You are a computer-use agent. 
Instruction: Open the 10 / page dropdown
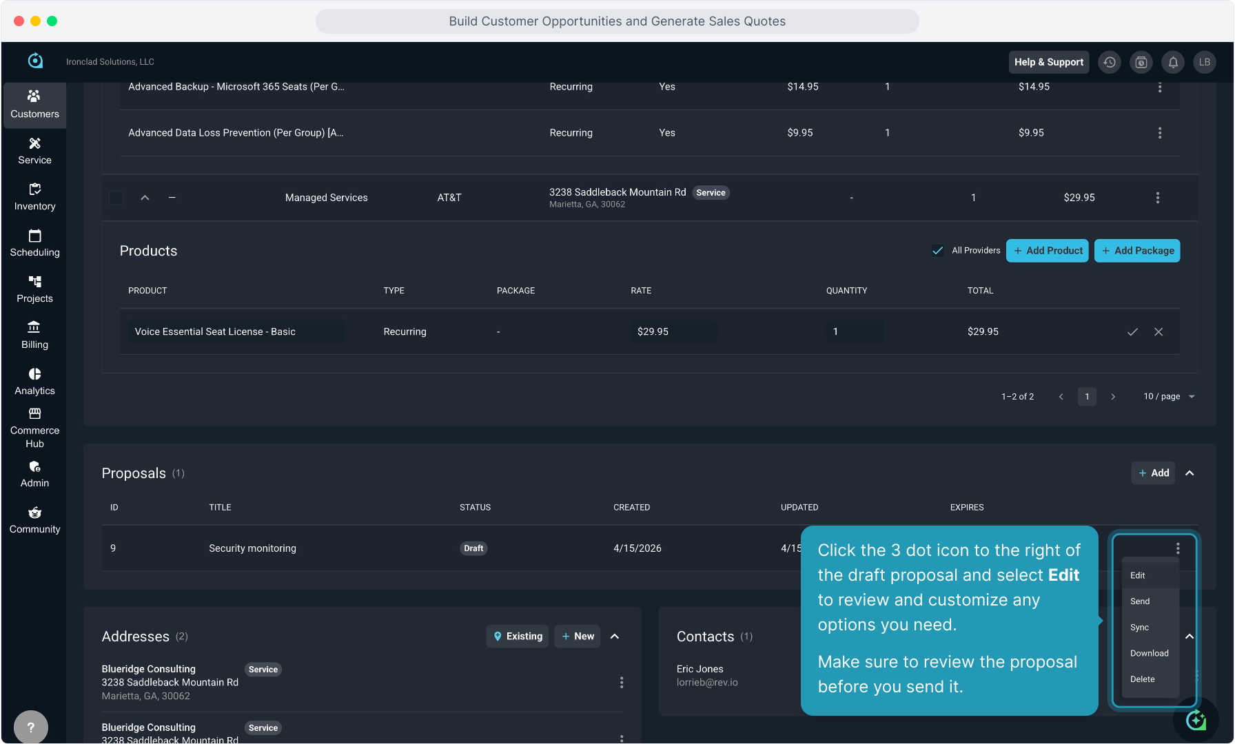(x=1169, y=397)
